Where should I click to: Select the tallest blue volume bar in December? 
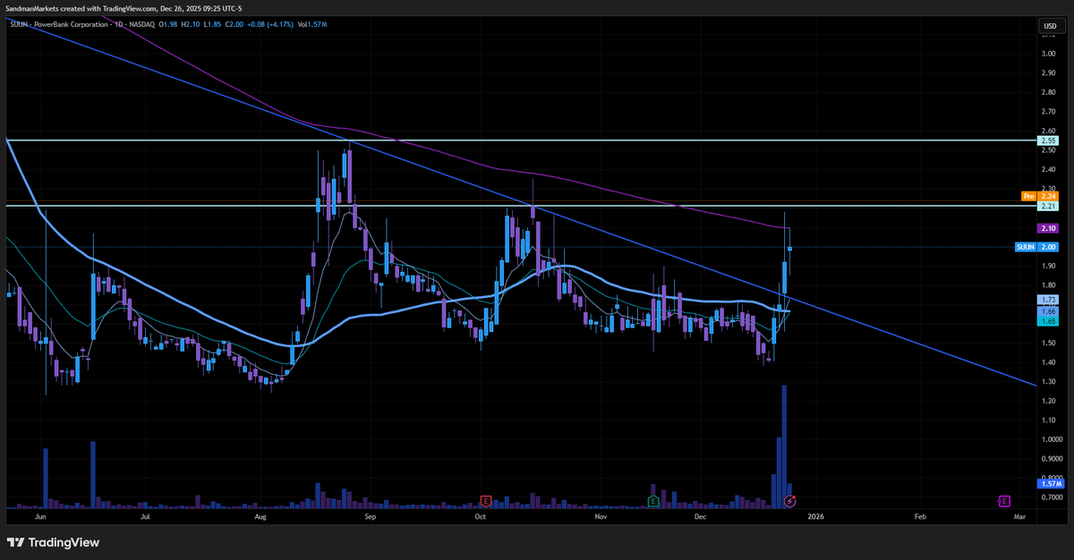click(784, 446)
